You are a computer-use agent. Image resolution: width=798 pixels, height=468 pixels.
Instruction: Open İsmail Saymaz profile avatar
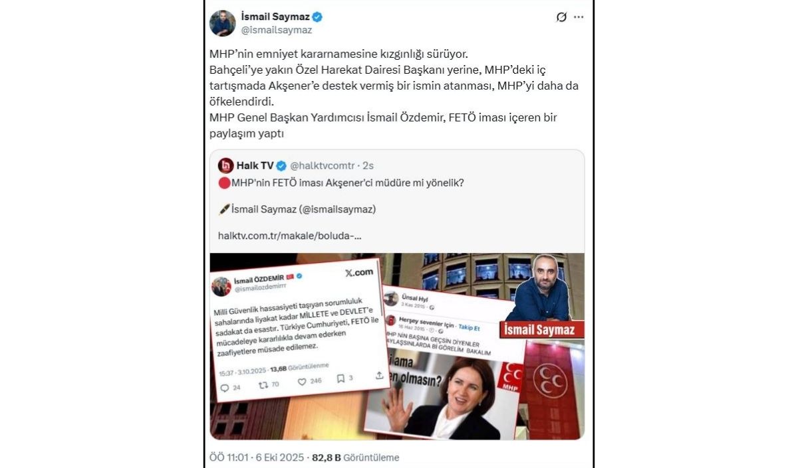point(223,23)
